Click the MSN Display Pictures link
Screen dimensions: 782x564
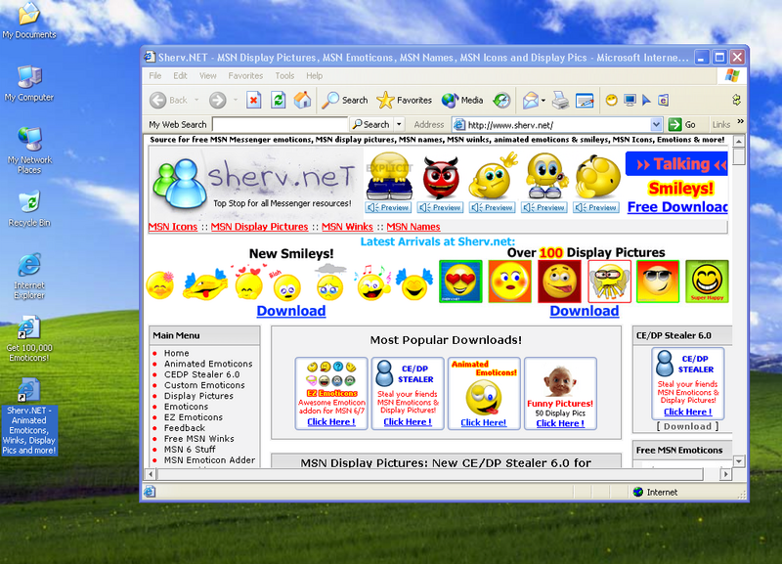click(259, 227)
